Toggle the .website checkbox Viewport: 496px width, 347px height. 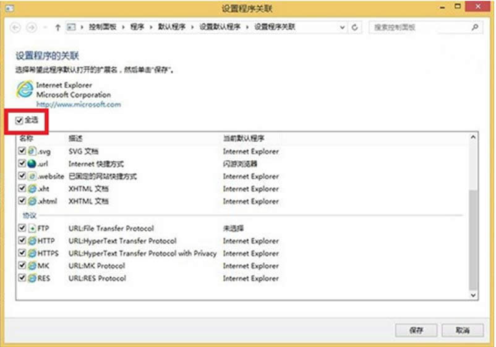coord(22,176)
